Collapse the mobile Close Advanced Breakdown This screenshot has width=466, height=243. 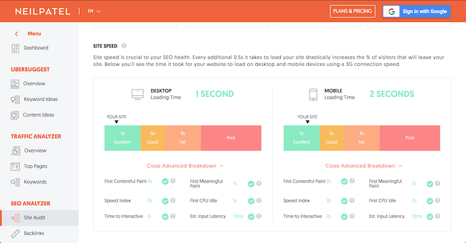click(x=363, y=166)
